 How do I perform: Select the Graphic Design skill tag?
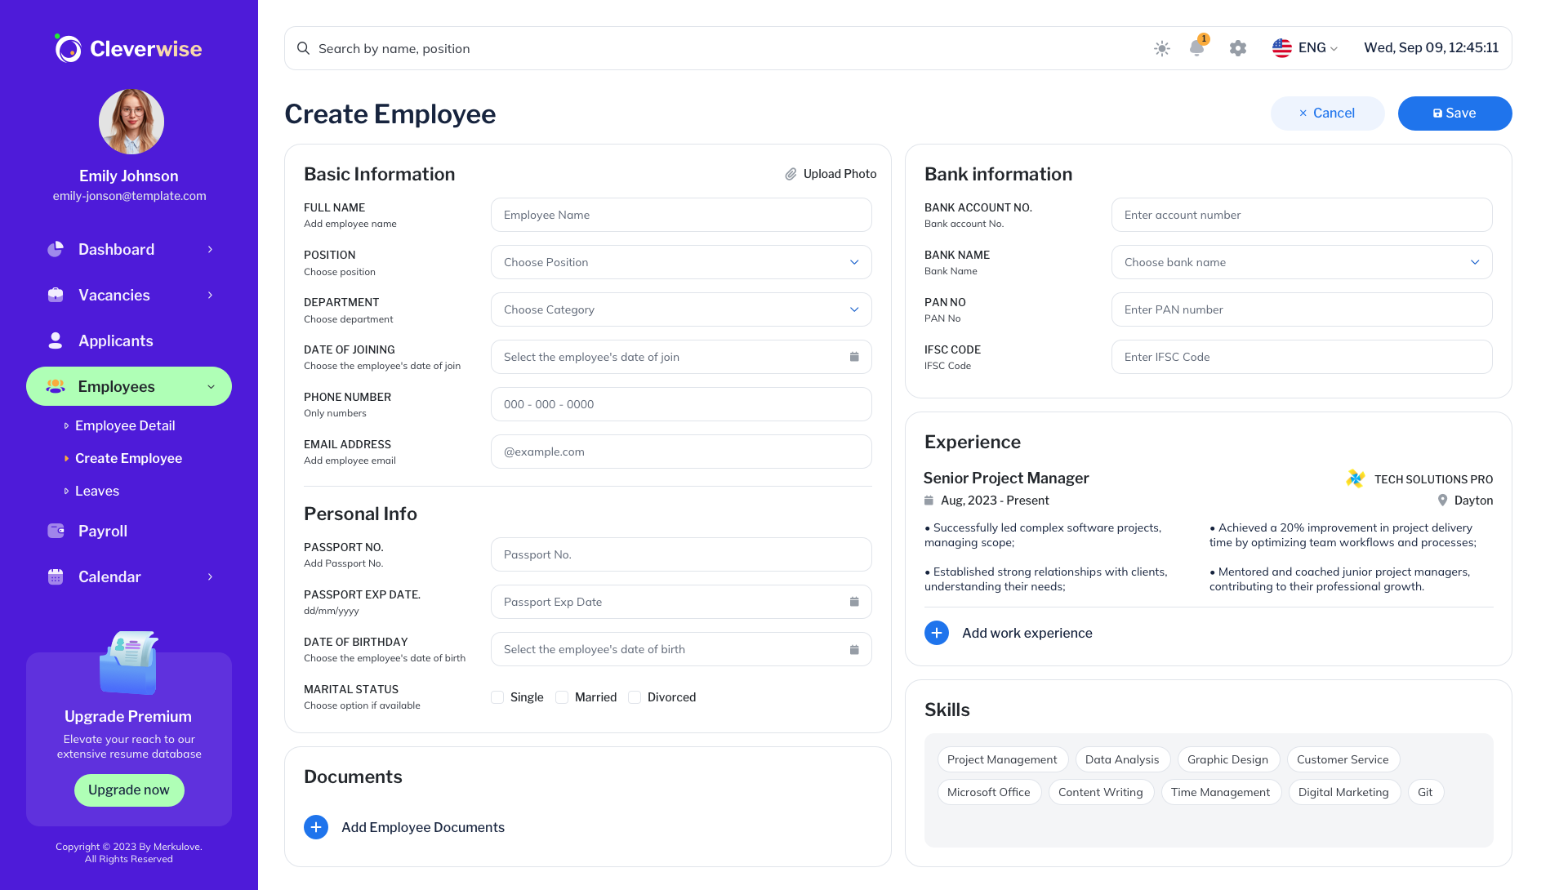(x=1228, y=759)
